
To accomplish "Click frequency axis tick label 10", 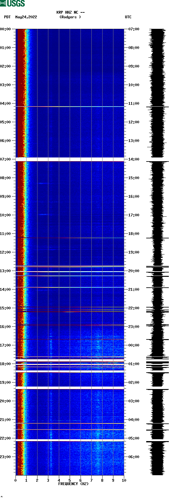I will tap(124, 480).
